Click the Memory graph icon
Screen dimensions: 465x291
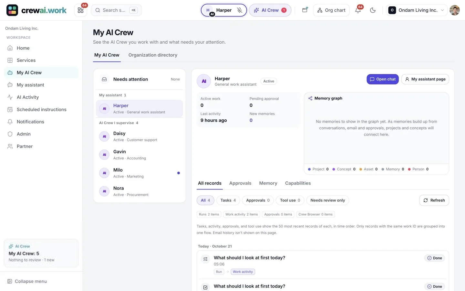[310, 99]
